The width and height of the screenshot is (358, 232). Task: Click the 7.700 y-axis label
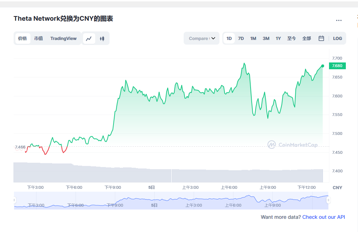tap(337, 58)
